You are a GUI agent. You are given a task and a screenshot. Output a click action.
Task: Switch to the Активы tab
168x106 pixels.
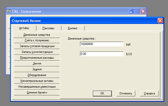tap(24, 28)
